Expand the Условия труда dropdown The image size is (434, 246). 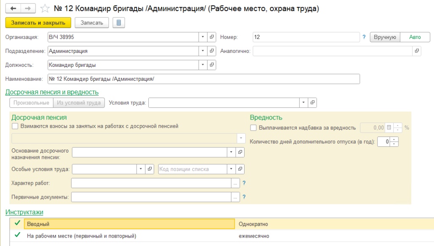(303, 102)
